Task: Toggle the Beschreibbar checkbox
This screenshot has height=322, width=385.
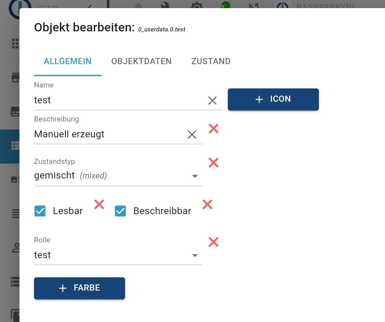Action: 120,211
